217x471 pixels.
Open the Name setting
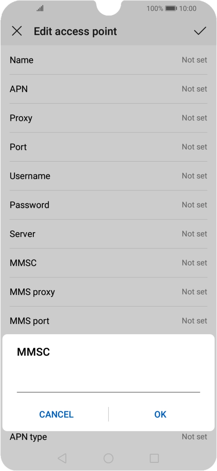click(108, 60)
